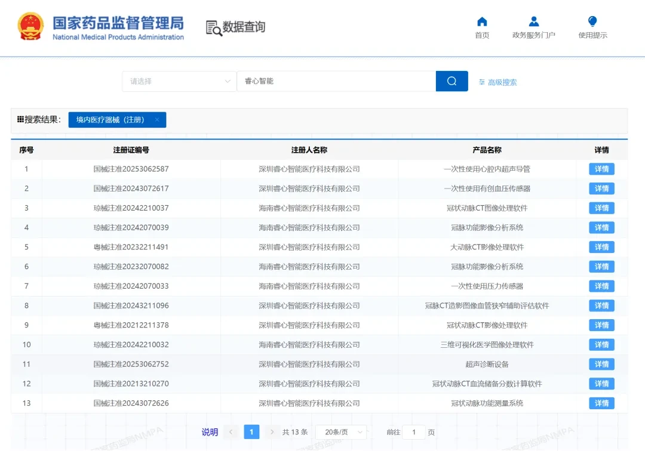Click the 睿心智能 search input field
Image resolution: width=645 pixels, height=451 pixels.
point(336,81)
